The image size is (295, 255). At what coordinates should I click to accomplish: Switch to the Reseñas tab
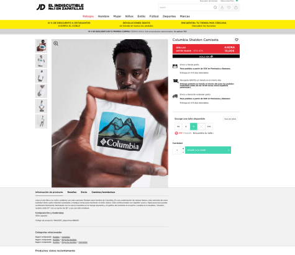72,192
